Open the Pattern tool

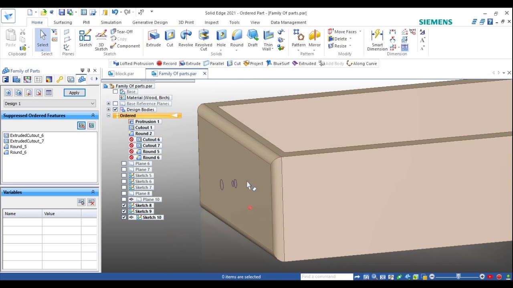click(298, 39)
